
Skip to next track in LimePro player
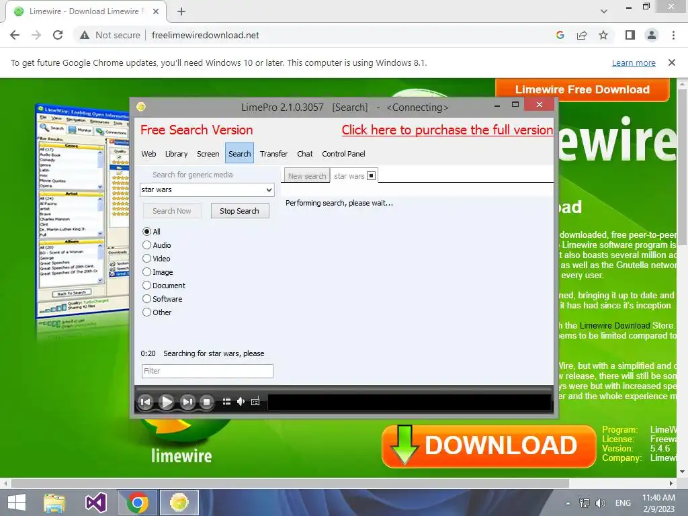[x=187, y=402]
